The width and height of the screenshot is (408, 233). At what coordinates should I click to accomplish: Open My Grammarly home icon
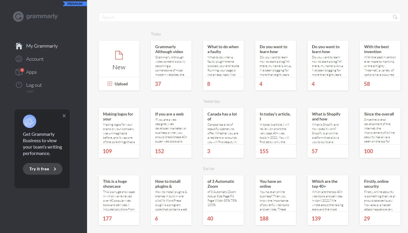coord(19,46)
